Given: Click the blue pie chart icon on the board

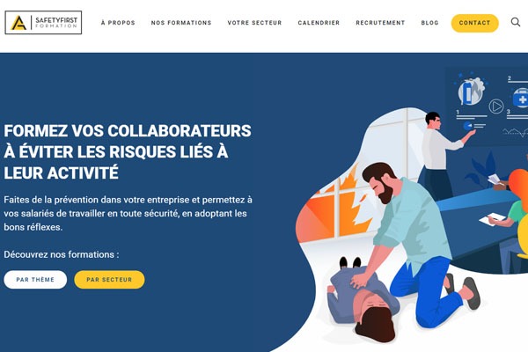Looking at the screenshot, I should (x=467, y=126).
